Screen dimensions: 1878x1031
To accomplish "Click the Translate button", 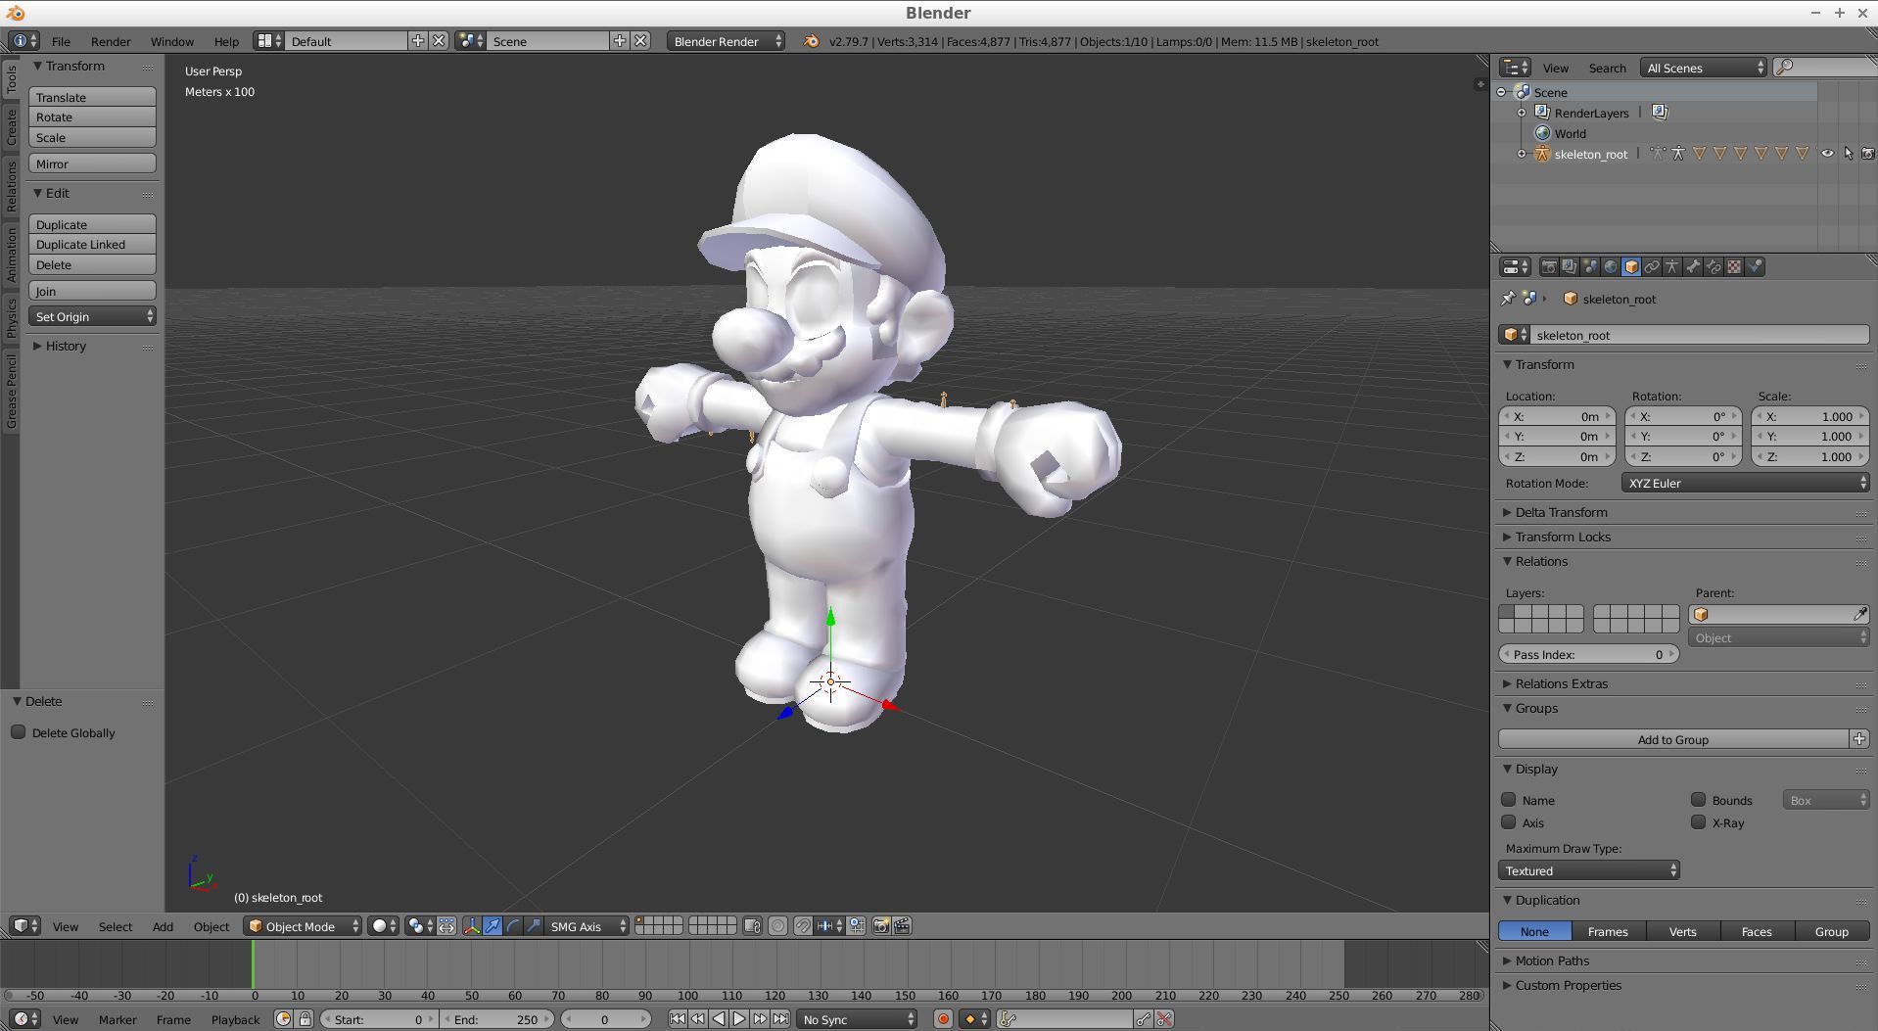I will pos(92,97).
